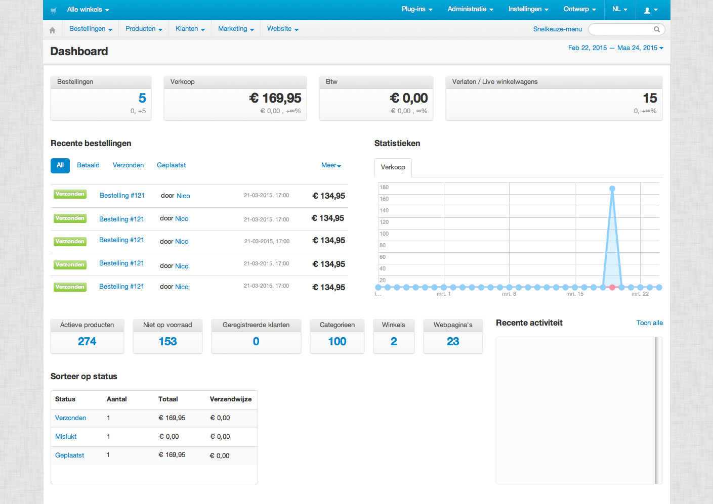Open the date range selector
Image resolution: width=713 pixels, height=504 pixels.
coord(615,48)
